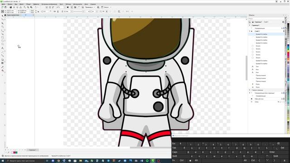Click the Windows Start button

click(x=2, y=161)
